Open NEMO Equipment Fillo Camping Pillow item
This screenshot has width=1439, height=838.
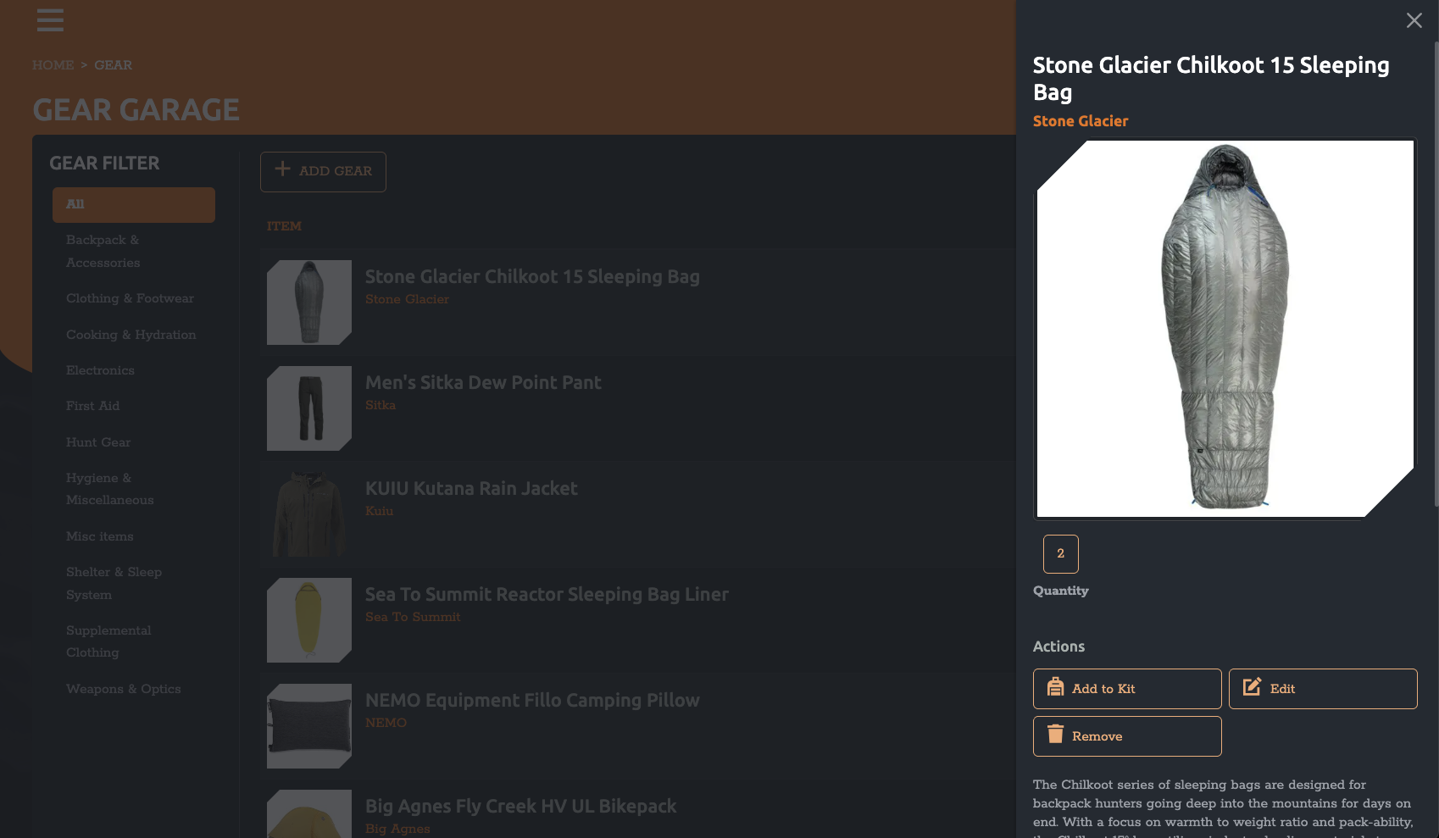coord(532,701)
